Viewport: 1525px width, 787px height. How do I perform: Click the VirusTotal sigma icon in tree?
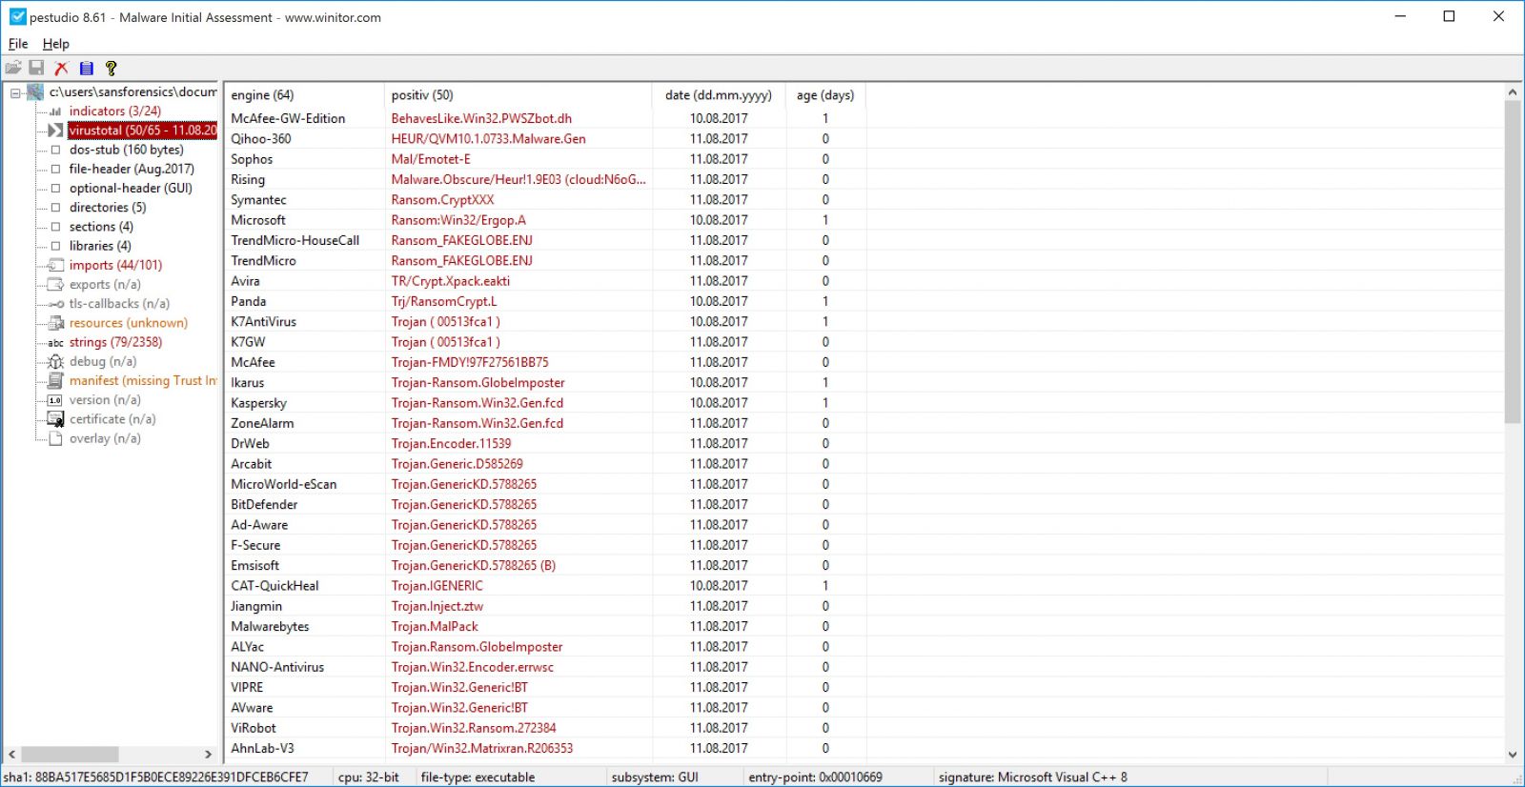point(55,131)
